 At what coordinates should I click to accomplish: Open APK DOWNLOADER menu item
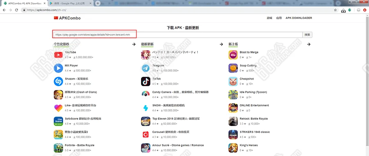click(298, 18)
